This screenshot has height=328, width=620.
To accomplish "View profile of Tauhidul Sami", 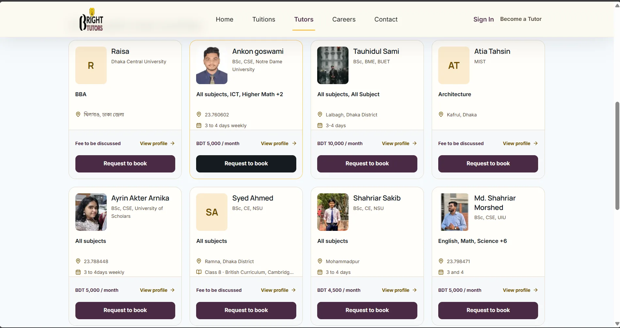I will coord(399,143).
